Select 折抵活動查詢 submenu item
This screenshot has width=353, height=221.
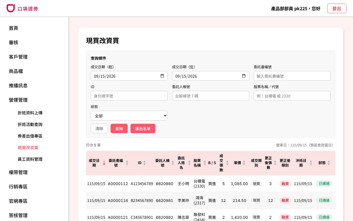30,124
